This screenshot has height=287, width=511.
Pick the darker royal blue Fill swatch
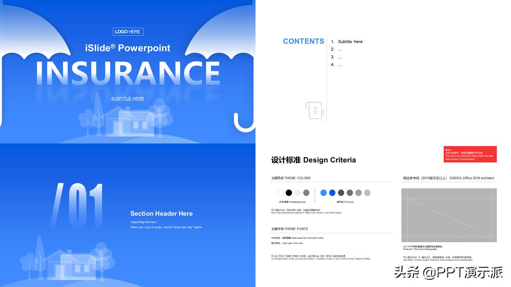click(332, 193)
